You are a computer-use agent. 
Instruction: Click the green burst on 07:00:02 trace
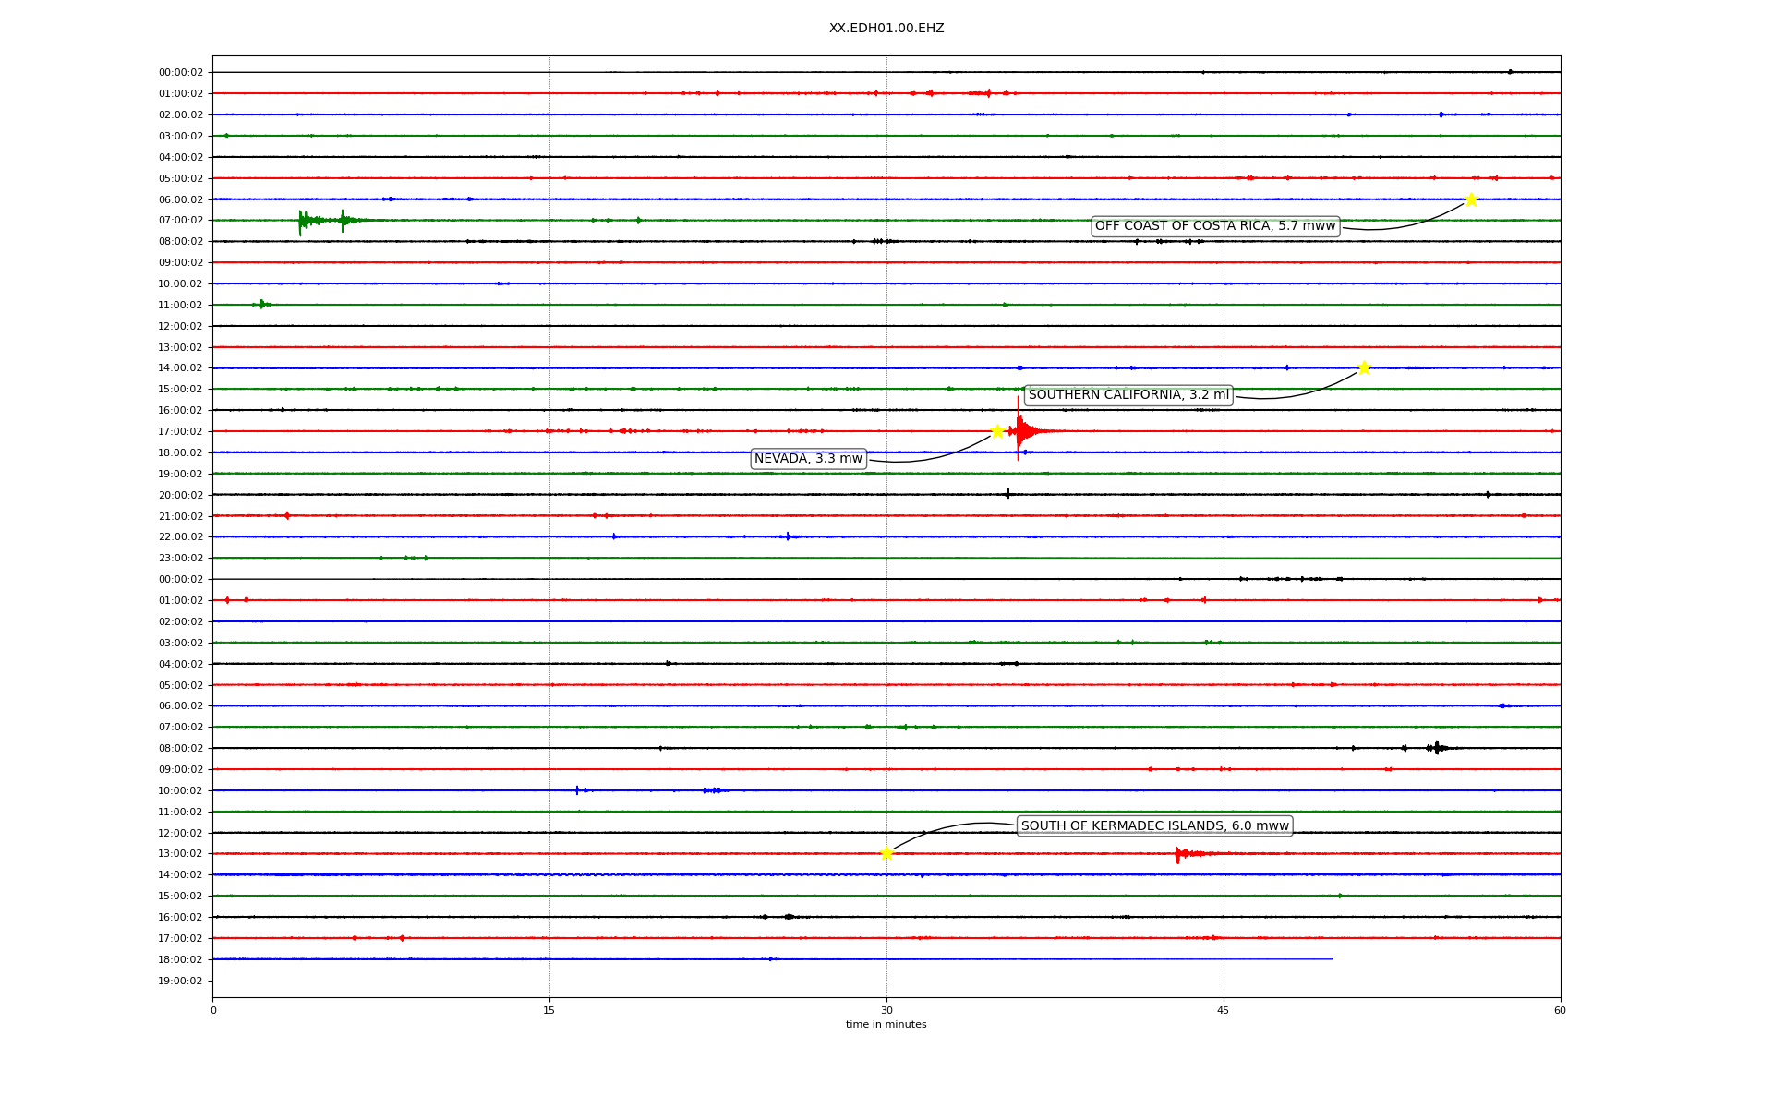pyautogui.click(x=303, y=221)
